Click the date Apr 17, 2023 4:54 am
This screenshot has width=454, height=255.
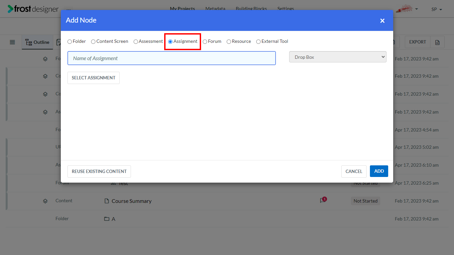point(416,130)
